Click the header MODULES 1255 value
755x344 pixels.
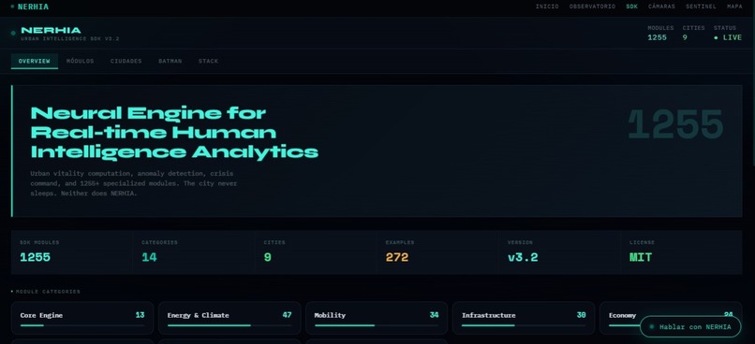[x=657, y=37]
